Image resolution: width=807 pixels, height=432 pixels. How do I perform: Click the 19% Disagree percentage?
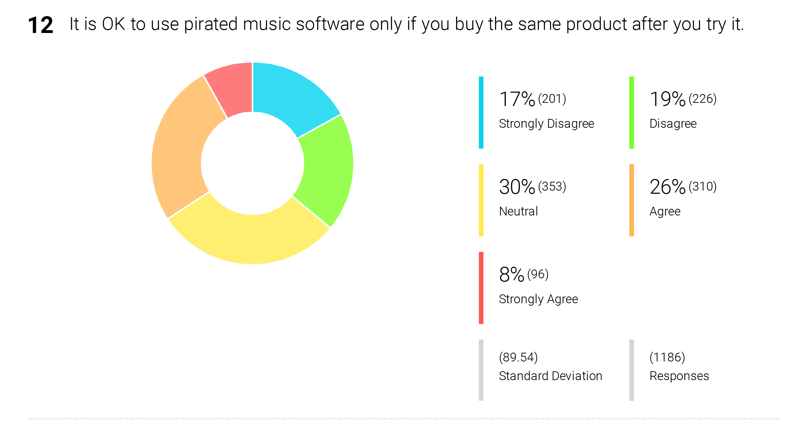(667, 99)
